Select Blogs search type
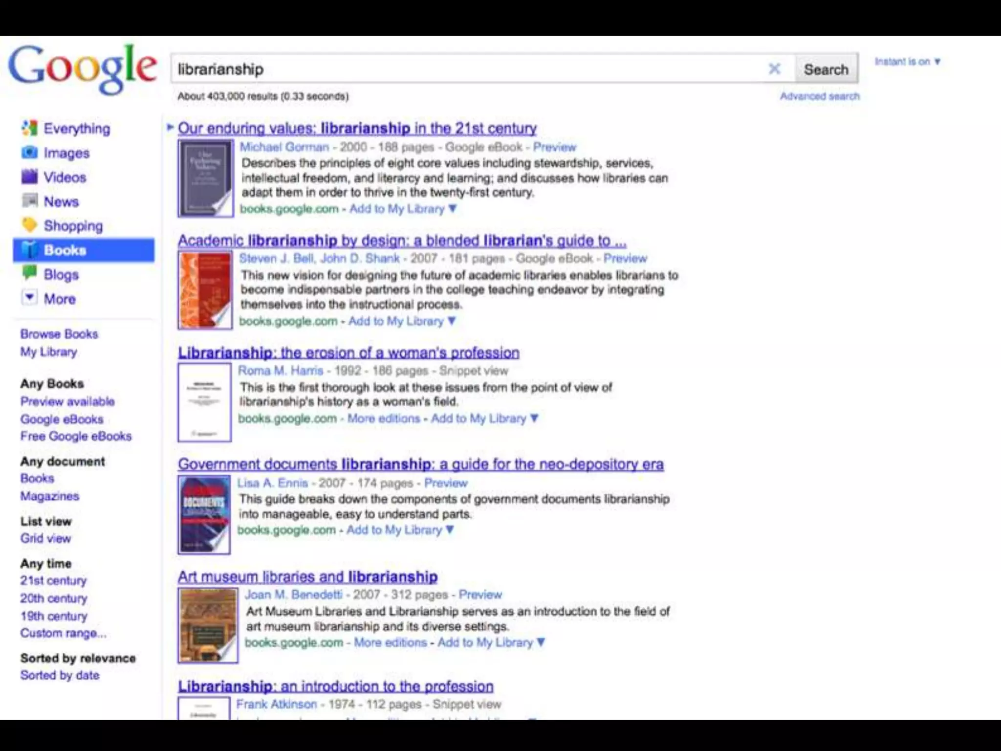 pyautogui.click(x=61, y=275)
